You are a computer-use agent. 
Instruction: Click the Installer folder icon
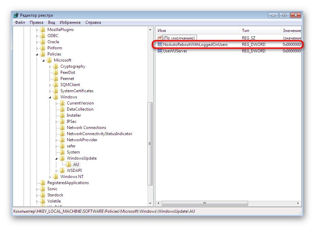click(x=62, y=115)
